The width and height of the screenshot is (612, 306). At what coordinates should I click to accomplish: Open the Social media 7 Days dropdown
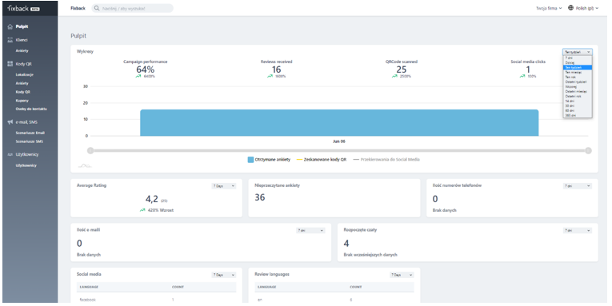[224, 275]
